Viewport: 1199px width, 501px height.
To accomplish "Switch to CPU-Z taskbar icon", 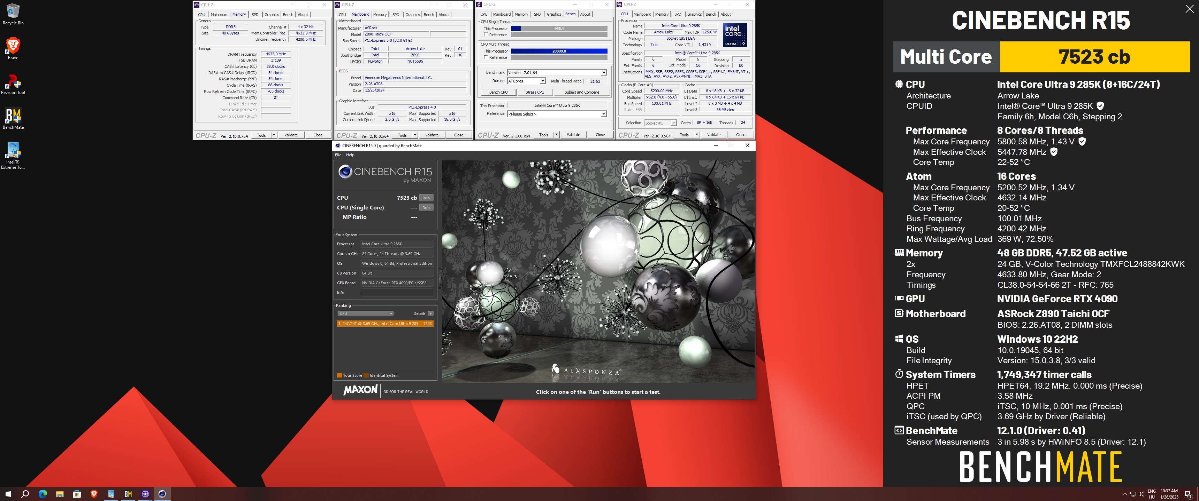I will pyautogui.click(x=145, y=494).
